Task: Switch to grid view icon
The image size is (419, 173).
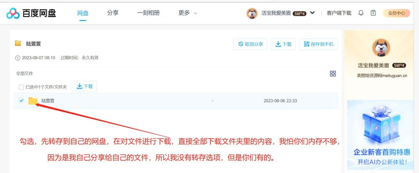Action: pyautogui.click(x=333, y=74)
